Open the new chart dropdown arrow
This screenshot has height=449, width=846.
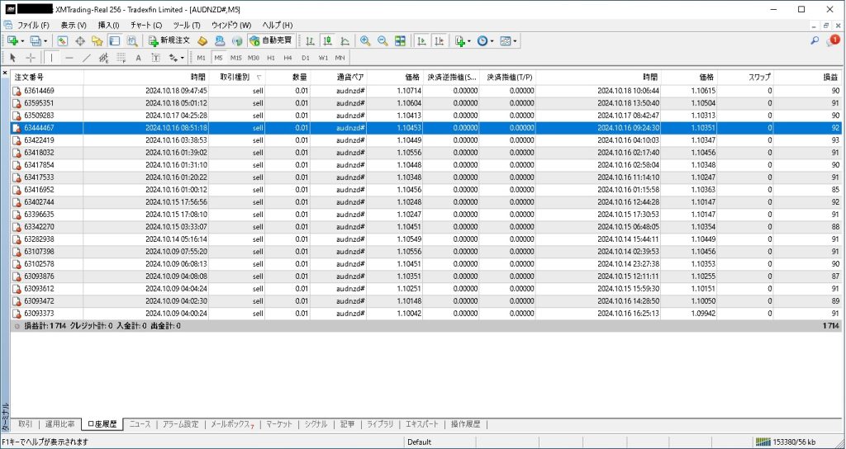pos(24,40)
